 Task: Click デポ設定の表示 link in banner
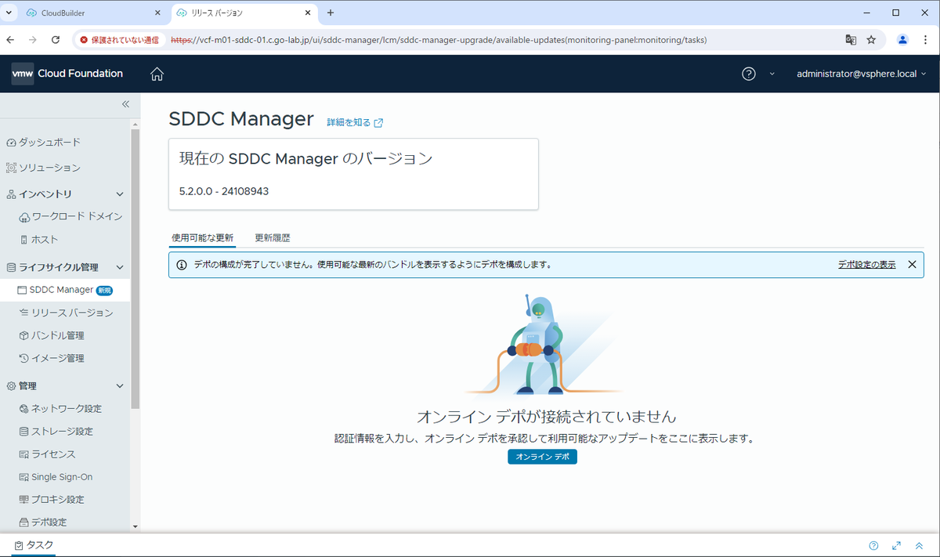pyautogui.click(x=866, y=265)
